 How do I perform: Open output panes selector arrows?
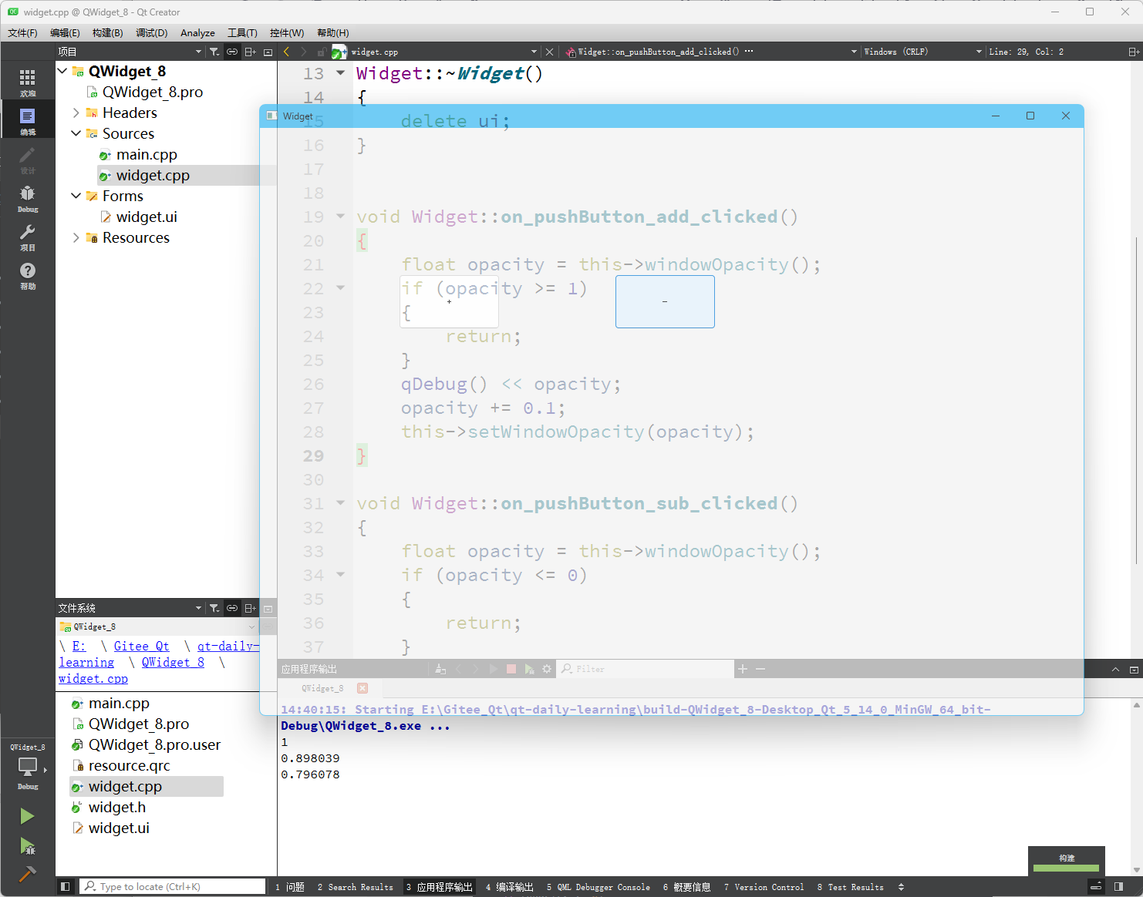(x=901, y=887)
